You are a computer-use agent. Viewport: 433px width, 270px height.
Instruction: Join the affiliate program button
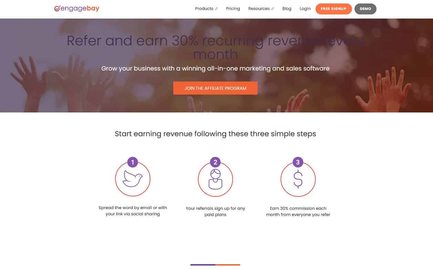(215, 88)
